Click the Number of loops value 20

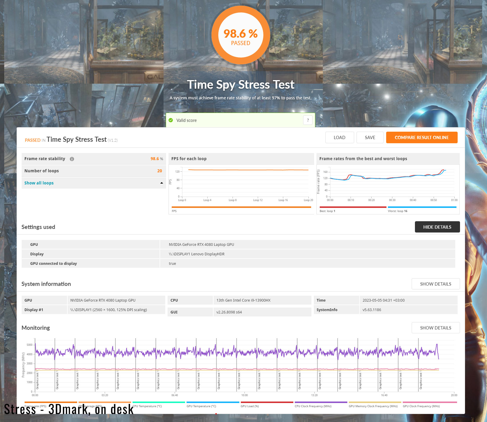pyautogui.click(x=160, y=171)
